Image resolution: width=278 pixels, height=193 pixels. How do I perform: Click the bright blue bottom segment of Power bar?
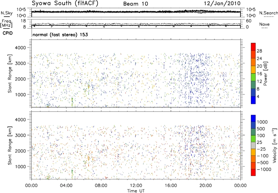point(253,100)
